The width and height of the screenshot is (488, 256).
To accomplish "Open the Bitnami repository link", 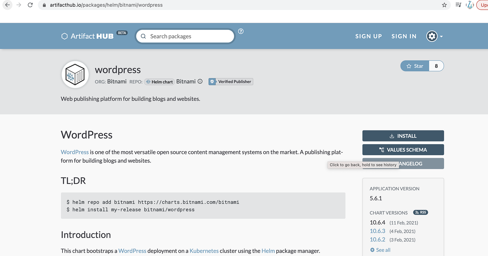I will click(x=186, y=82).
